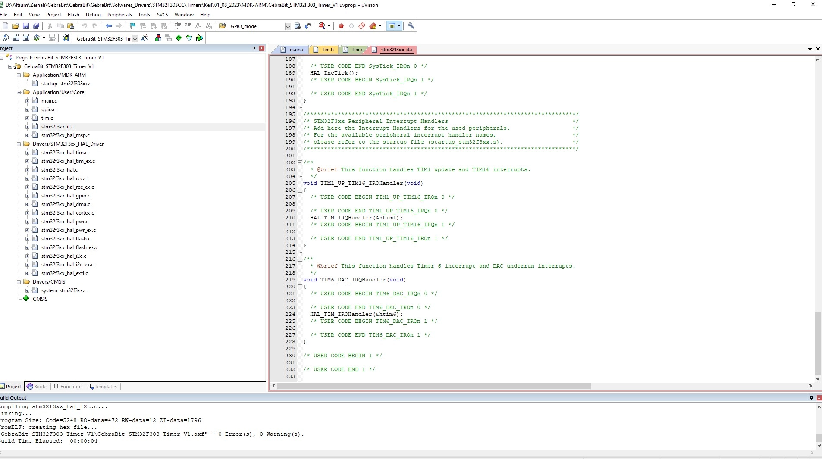The width and height of the screenshot is (822, 459).
Task: Open the window layout button dropdown arrow
Action: point(399,26)
